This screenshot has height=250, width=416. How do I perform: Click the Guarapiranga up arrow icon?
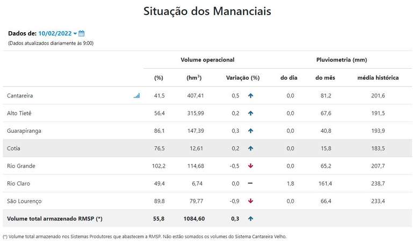click(250, 131)
